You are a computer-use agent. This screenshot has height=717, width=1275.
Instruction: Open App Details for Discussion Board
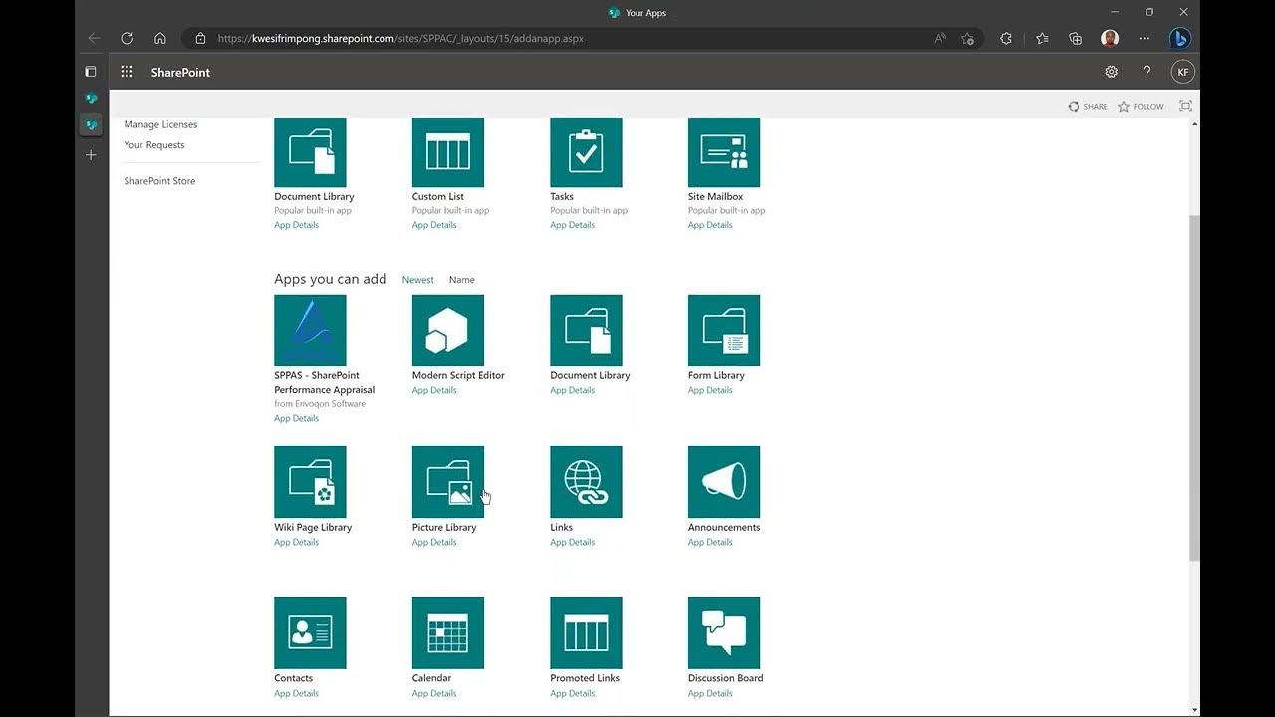pyautogui.click(x=710, y=693)
